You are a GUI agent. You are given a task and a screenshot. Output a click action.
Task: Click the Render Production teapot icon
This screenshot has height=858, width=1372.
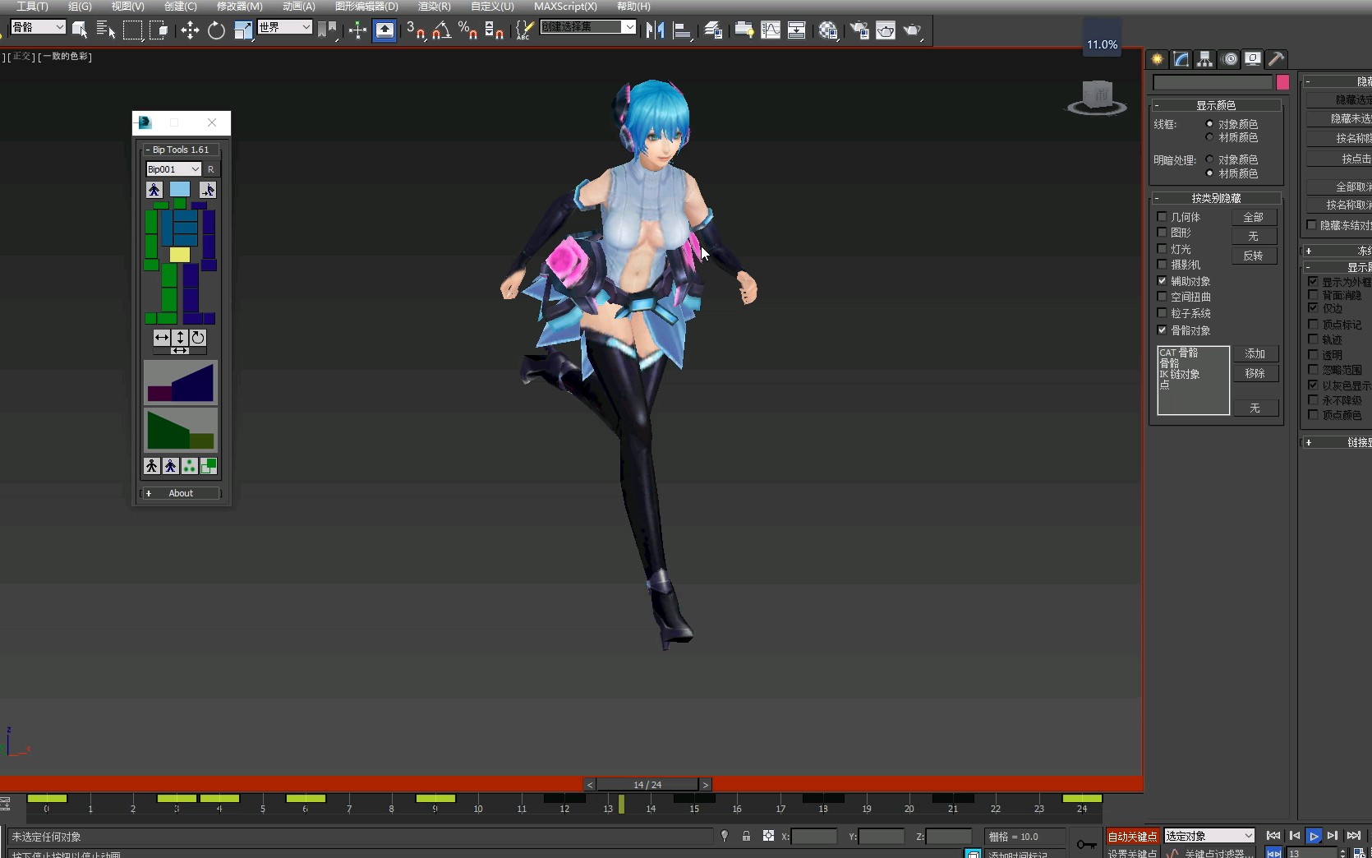[912, 30]
